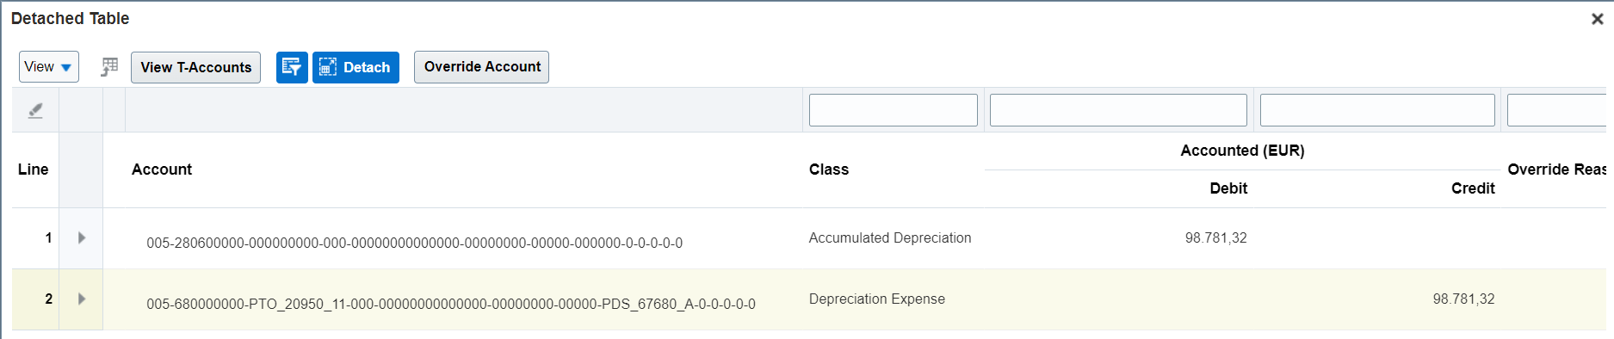Open the View dropdown menu

49,66
